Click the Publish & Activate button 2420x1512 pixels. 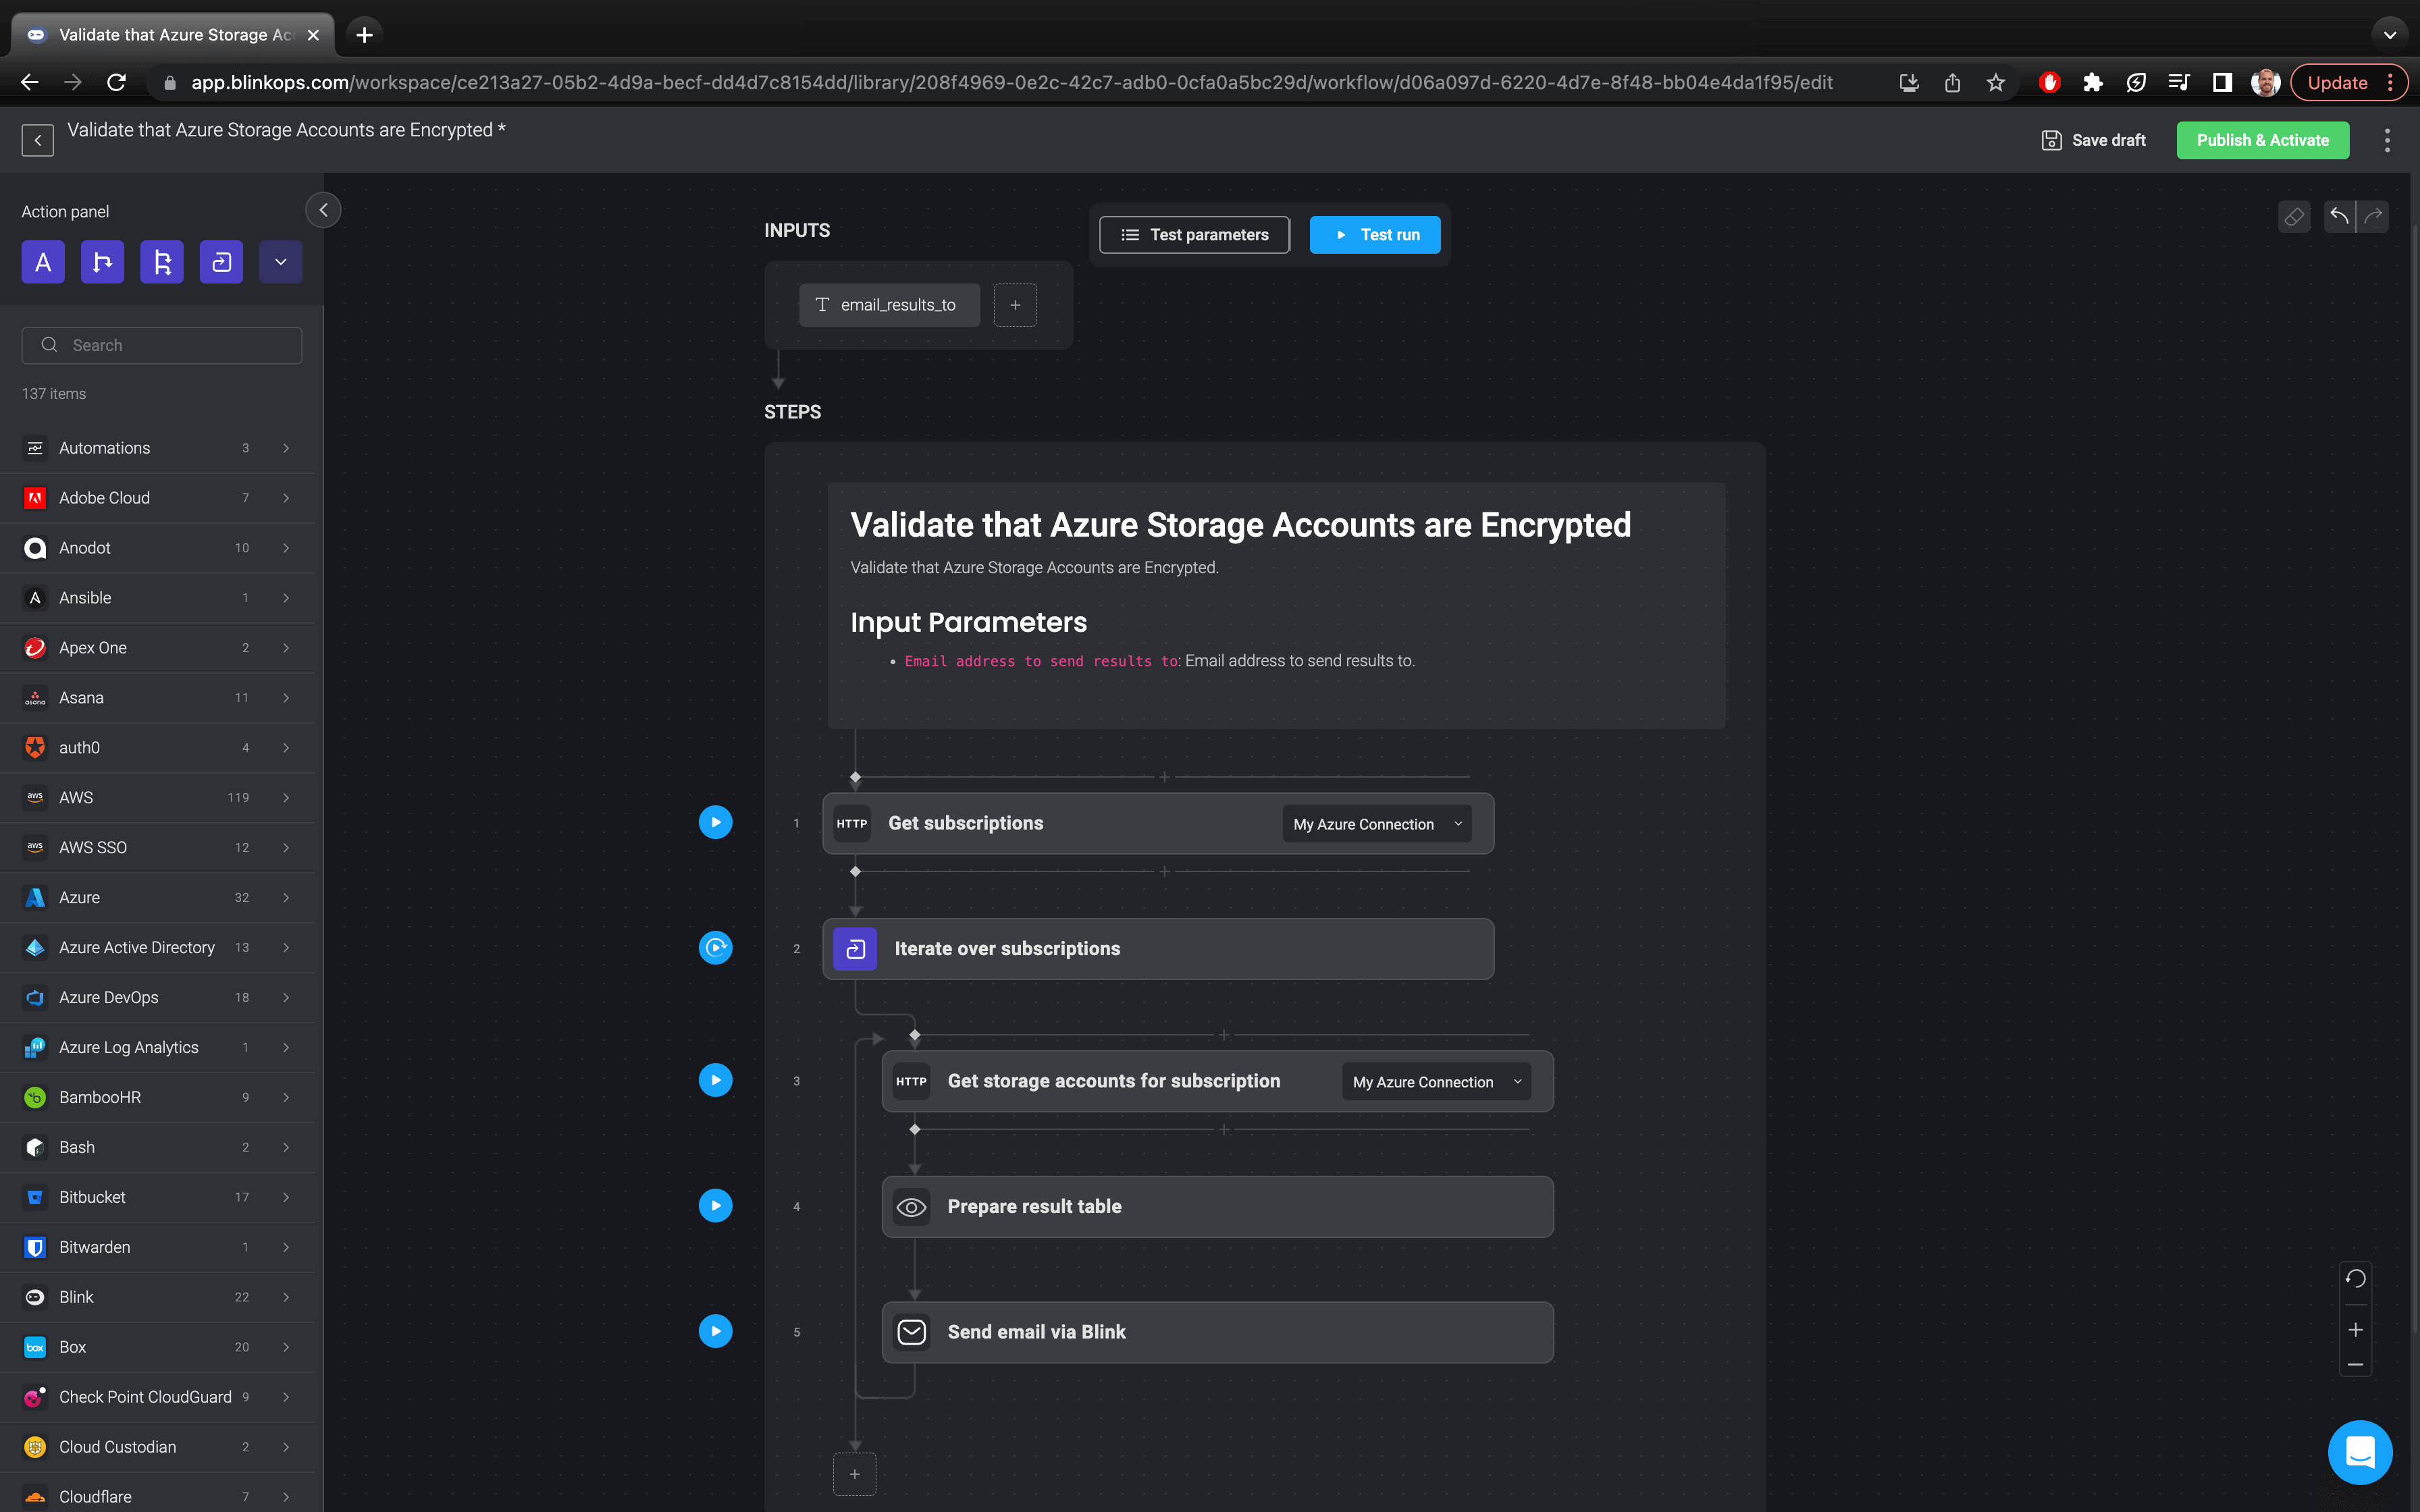coord(2262,140)
